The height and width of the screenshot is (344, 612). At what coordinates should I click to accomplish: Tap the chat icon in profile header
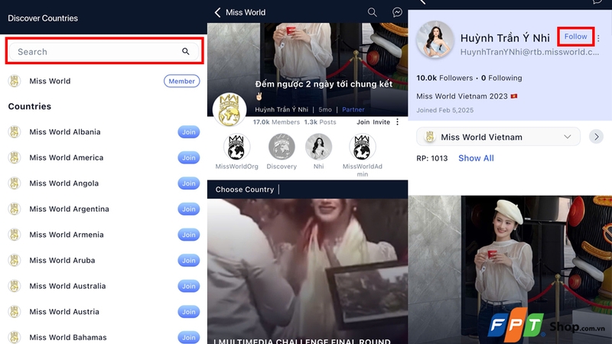tap(597, 2)
